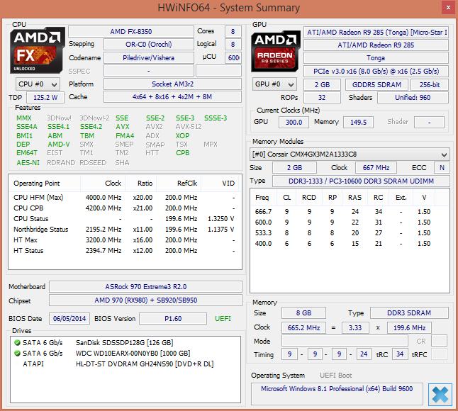The image size is (458, 411).
Task: Click the CPU cores count field
Action: [233, 31]
